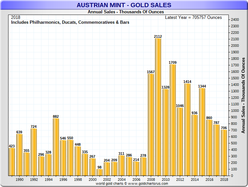The height and width of the screenshot is (187, 248).
Task: Click the bar value label 355
Action: 26,151
